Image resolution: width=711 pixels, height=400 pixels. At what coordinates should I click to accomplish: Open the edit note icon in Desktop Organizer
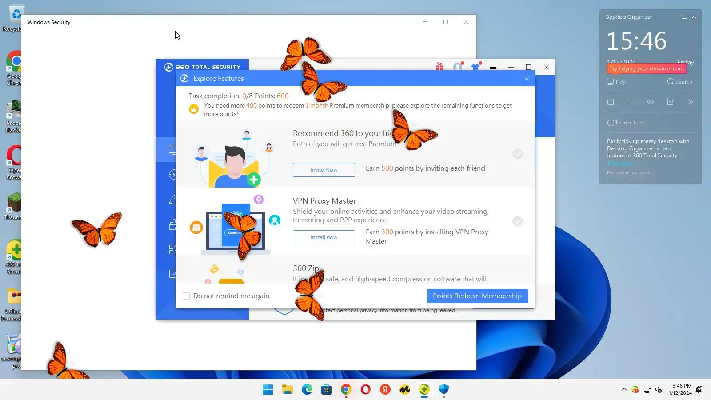pyautogui.click(x=671, y=102)
